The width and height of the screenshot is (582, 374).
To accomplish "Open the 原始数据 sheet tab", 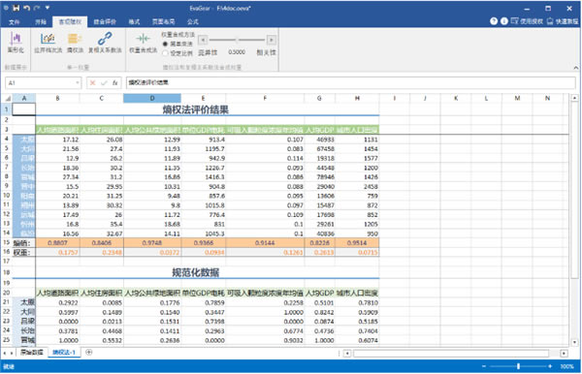I will [x=32, y=352].
